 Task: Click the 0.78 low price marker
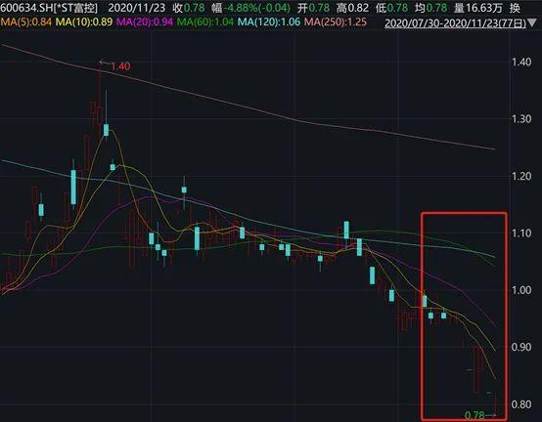(x=474, y=415)
